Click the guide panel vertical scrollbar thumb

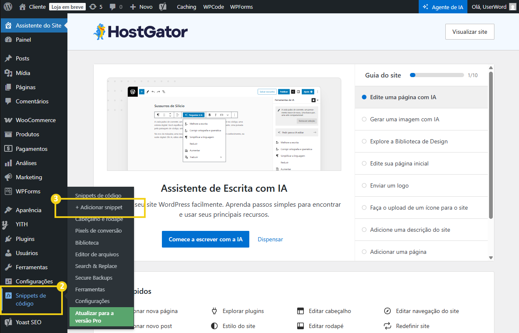coord(491,145)
